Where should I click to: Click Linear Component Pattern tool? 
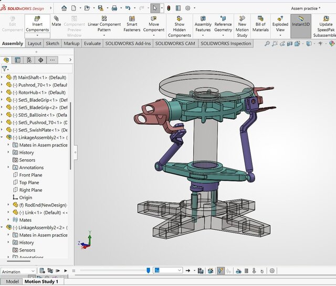104,24
